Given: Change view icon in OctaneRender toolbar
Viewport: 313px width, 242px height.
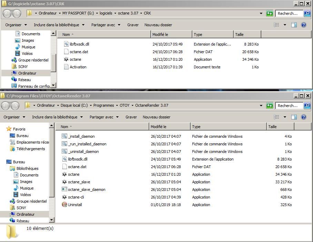Looking at the screenshot, I should (x=276, y=117).
